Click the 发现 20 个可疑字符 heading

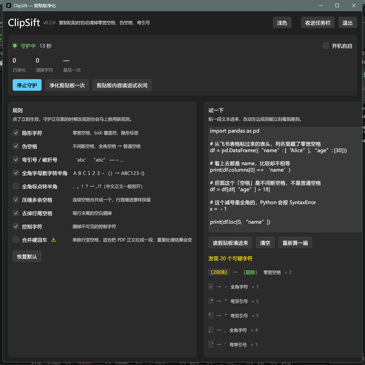pos(230,258)
